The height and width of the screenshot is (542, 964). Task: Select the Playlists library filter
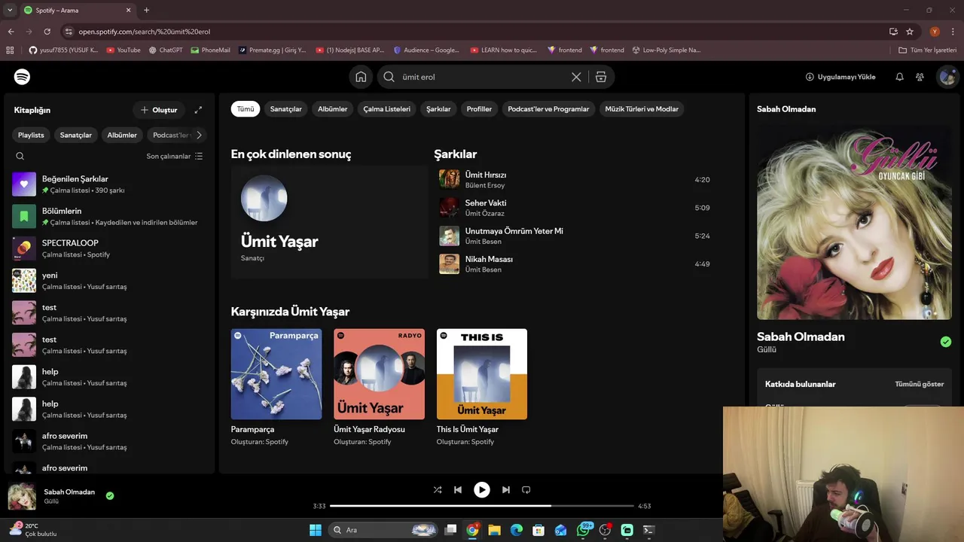pos(31,135)
